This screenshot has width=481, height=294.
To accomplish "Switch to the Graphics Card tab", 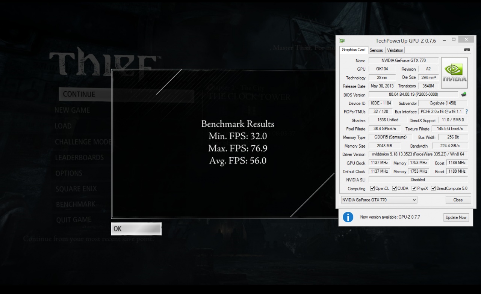I will (x=353, y=50).
